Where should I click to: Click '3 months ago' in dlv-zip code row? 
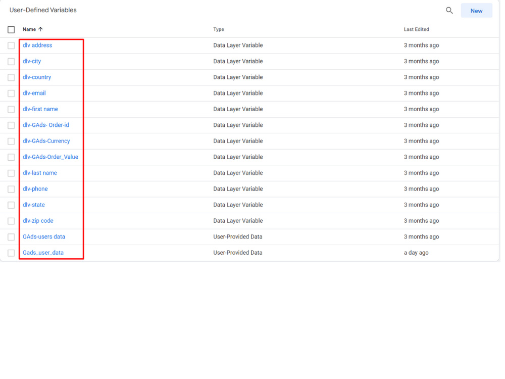point(421,221)
